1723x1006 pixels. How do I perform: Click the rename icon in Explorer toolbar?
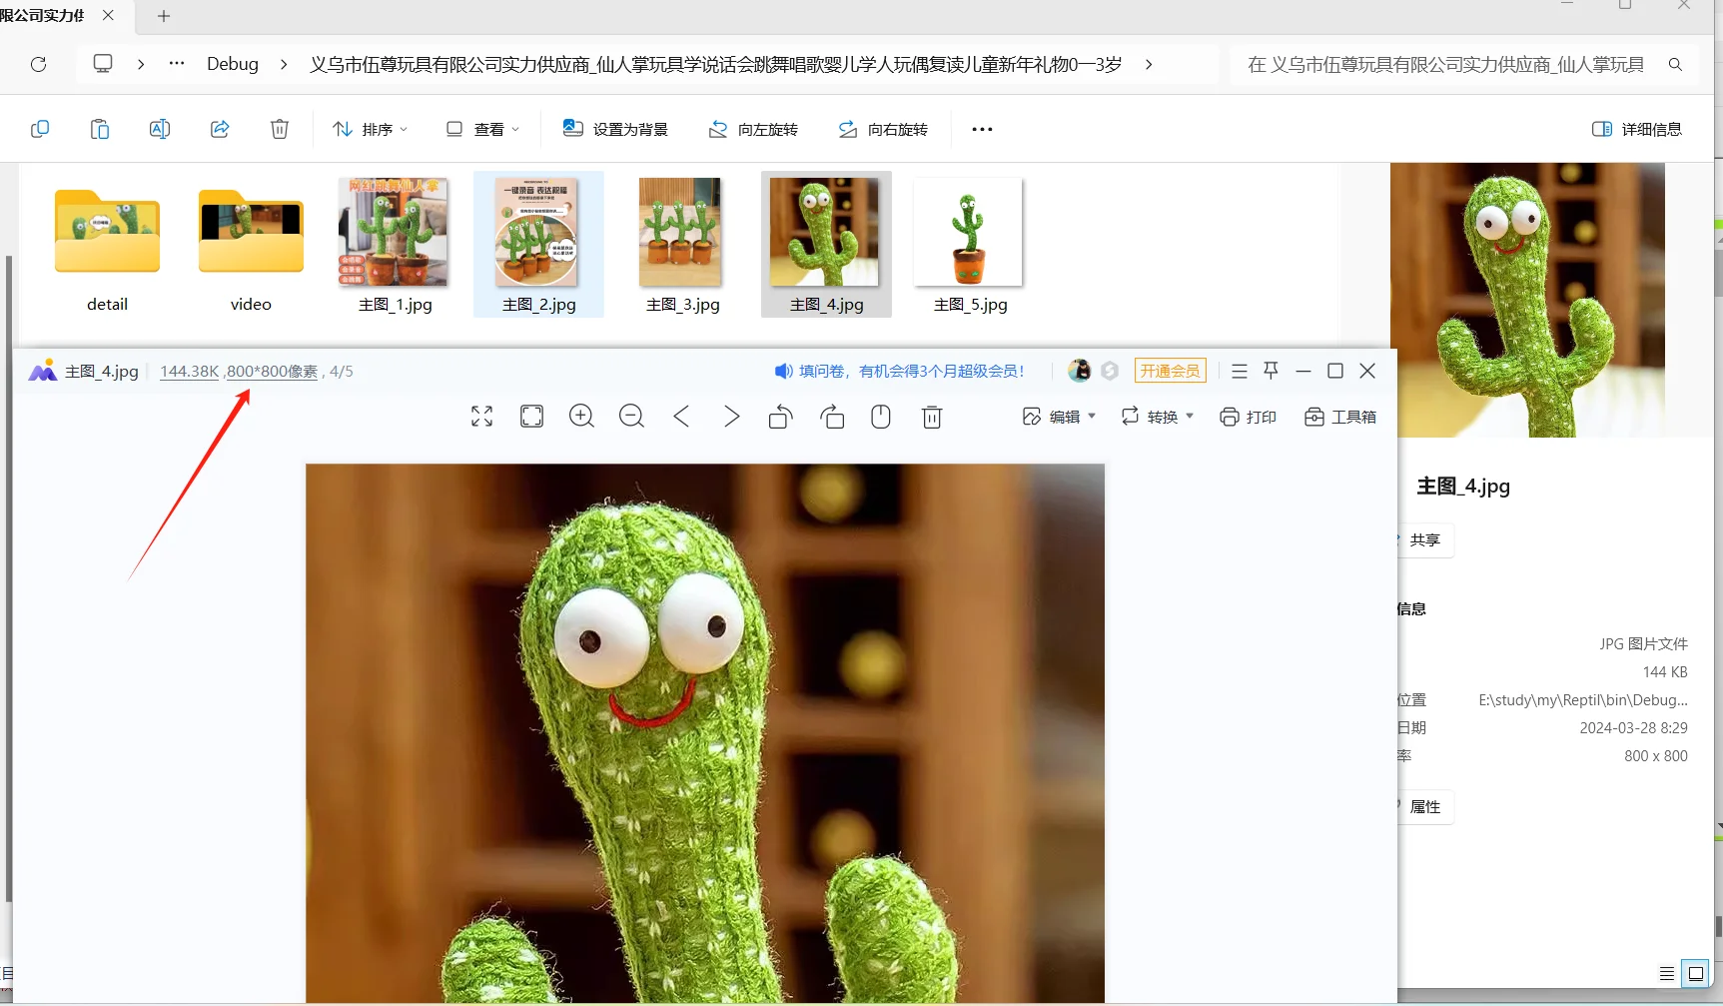pos(160,129)
